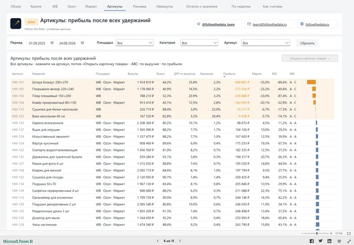Select row Плед плюшевый 150×200
This screenshot has width=354, height=245.
[x=173, y=96]
